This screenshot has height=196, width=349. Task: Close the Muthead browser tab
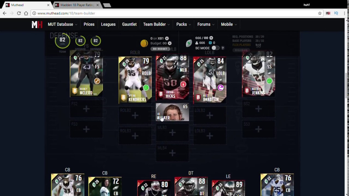pyautogui.click(x=48, y=5)
